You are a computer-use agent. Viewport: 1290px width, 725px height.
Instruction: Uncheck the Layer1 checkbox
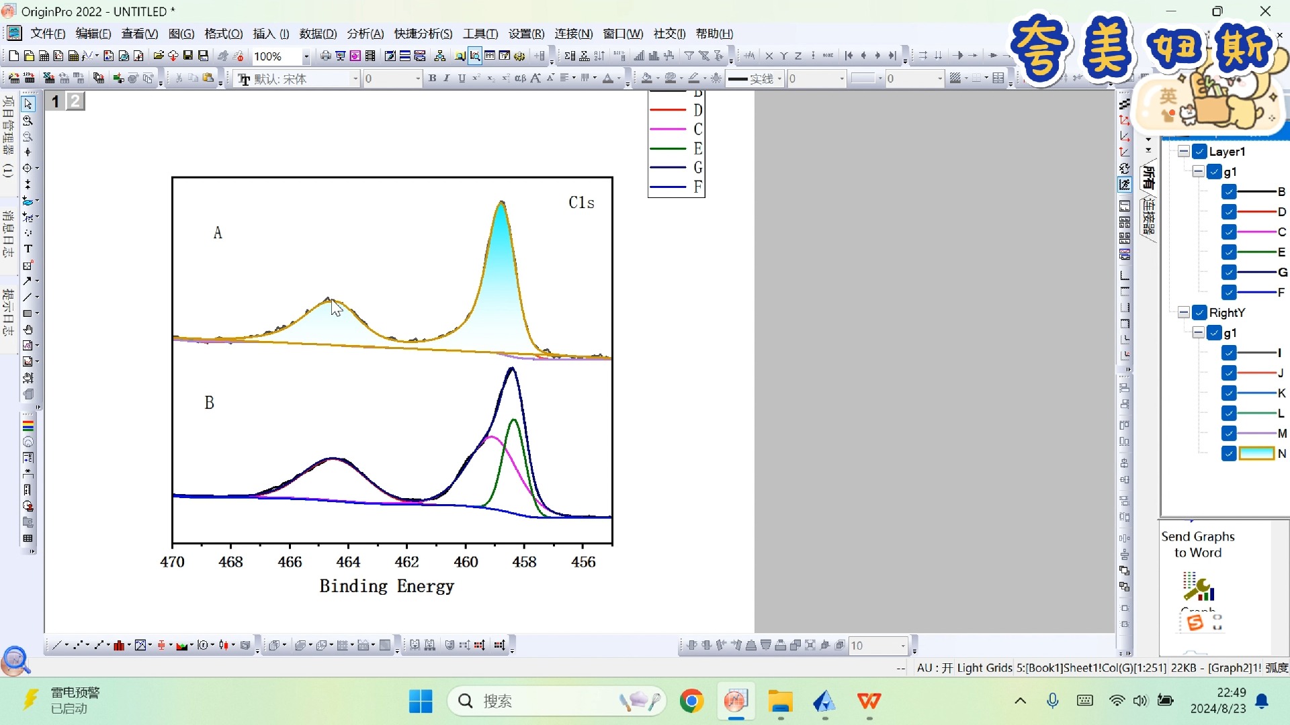coord(1199,152)
